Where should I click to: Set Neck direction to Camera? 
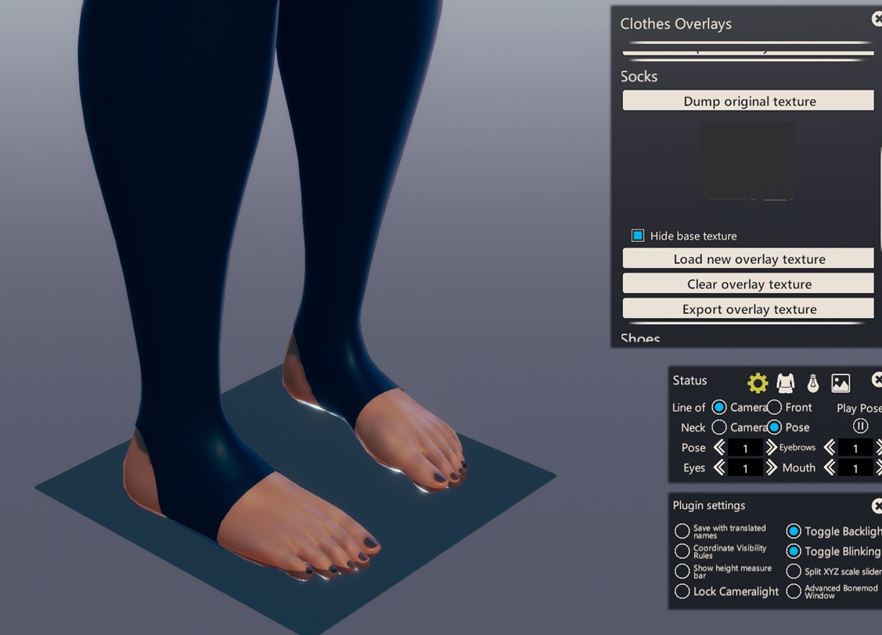click(719, 428)
